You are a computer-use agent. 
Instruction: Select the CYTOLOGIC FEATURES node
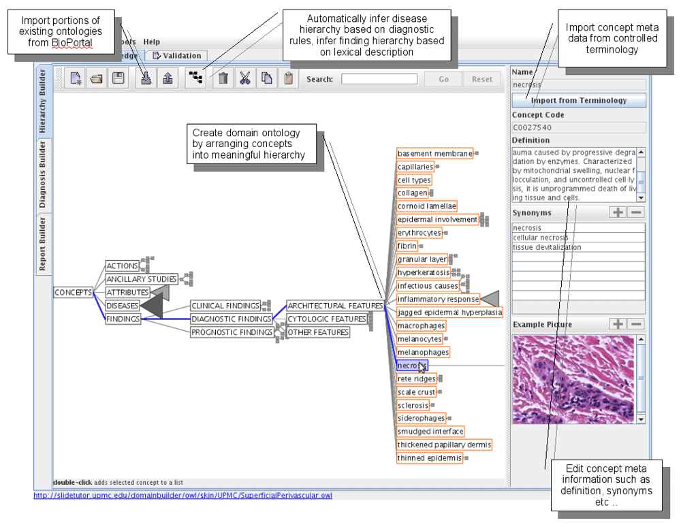pyautogui.click(x=327, y=319)
